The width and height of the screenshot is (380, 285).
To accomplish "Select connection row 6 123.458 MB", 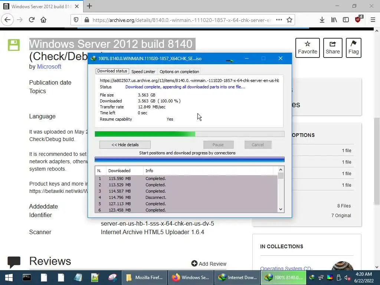I will [186, 210].
